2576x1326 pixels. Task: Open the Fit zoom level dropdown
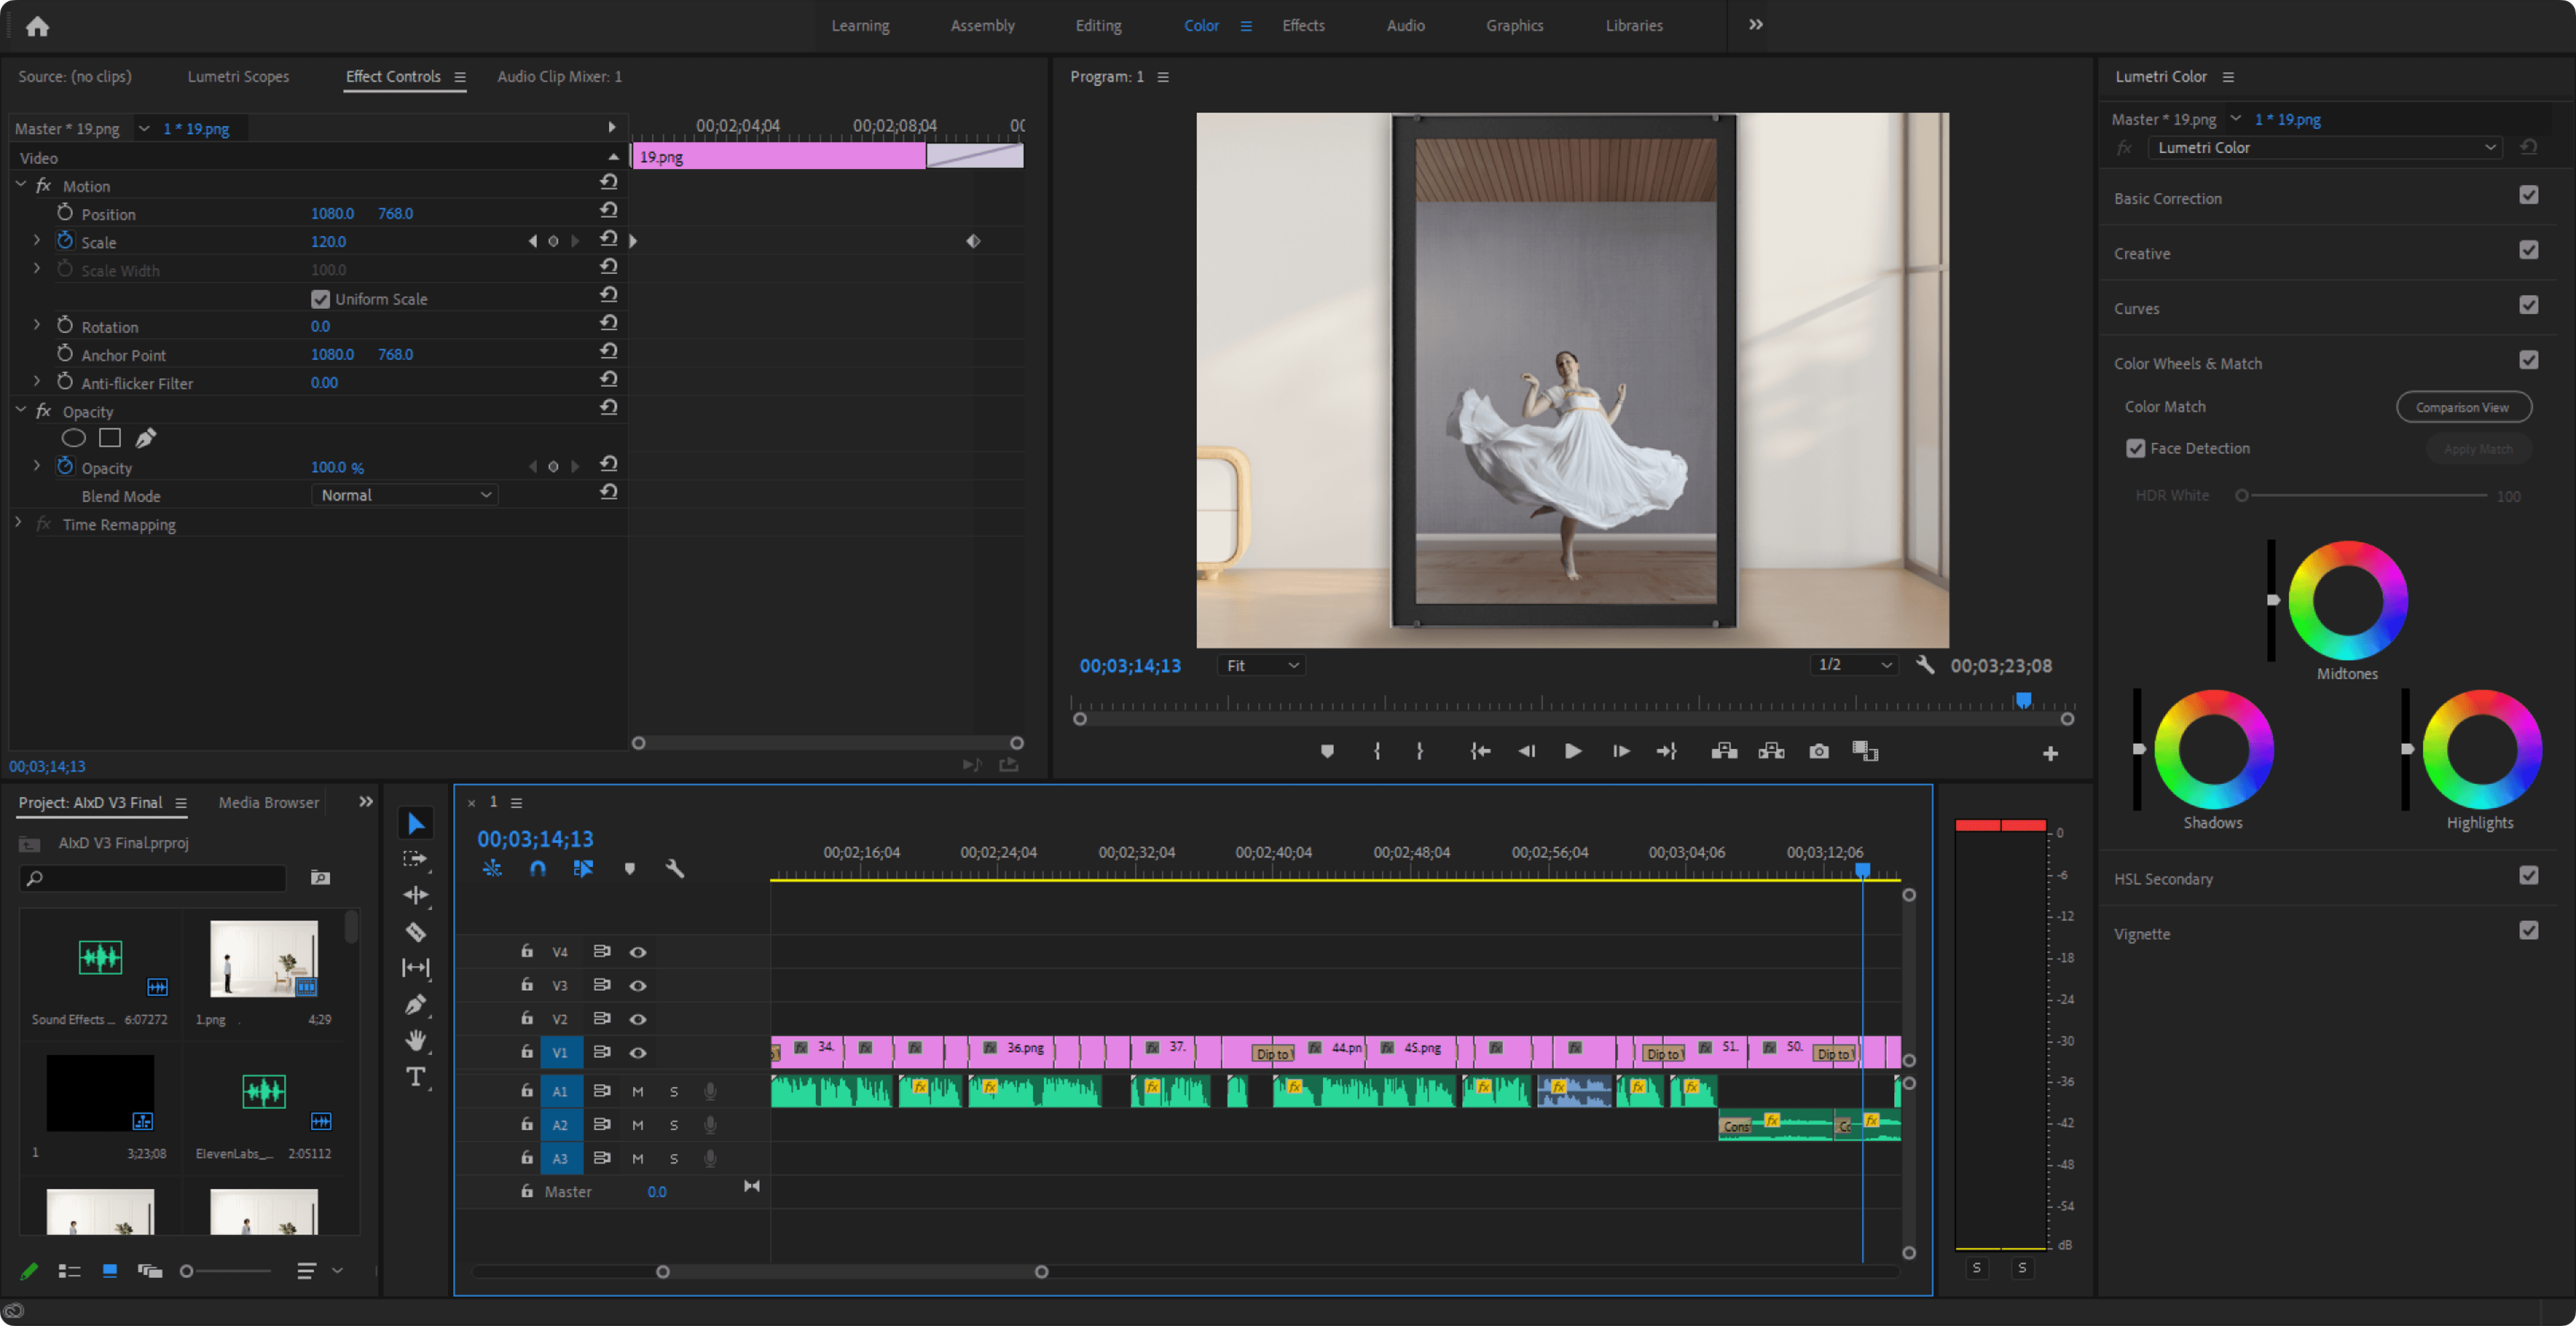click(x=1262, y=665)
